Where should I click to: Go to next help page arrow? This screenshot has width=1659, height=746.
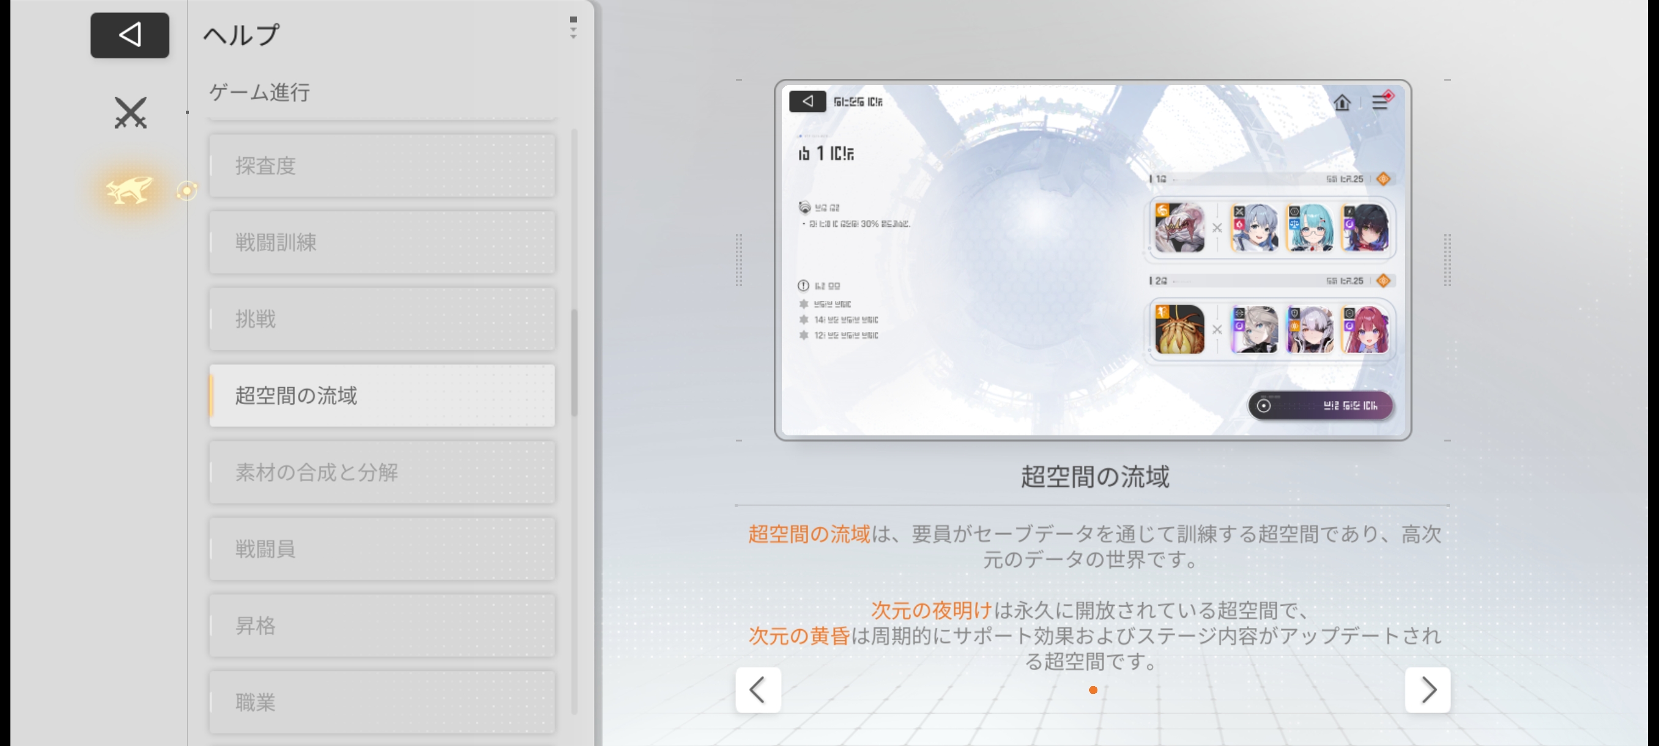pyautogui.click(x=1427, y=690)
